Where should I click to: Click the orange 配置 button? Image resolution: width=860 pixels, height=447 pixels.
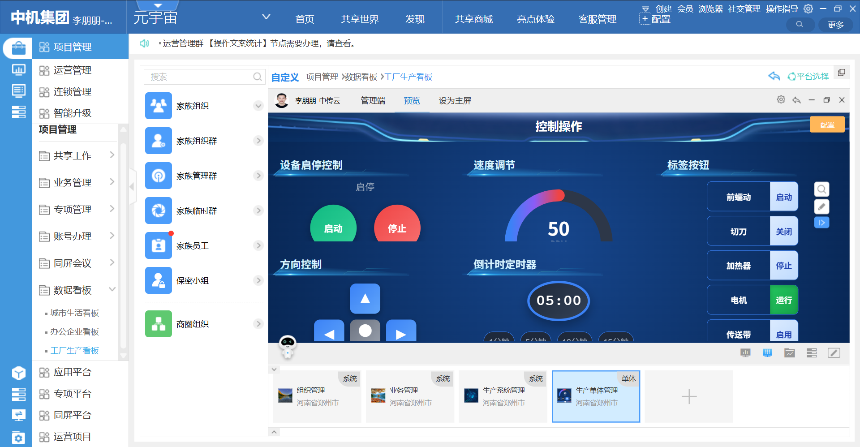[827, 125]
